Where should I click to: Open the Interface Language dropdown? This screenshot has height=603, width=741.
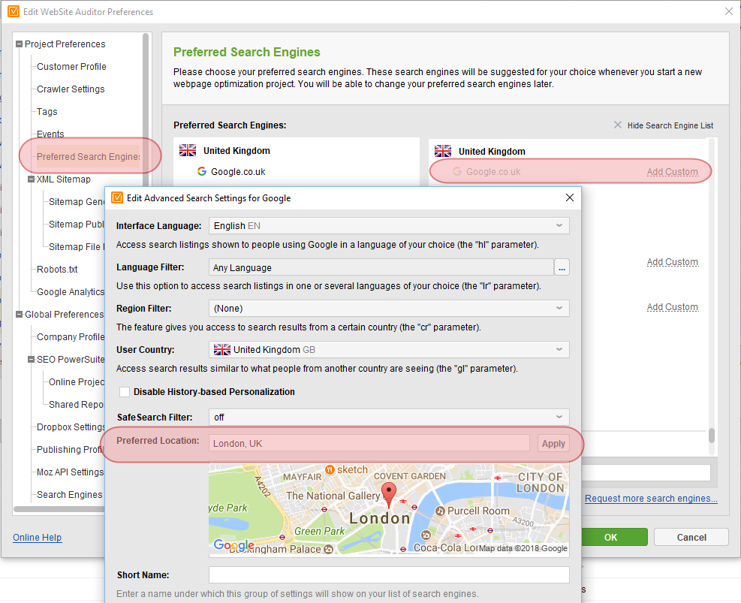(x=389, y=226)
